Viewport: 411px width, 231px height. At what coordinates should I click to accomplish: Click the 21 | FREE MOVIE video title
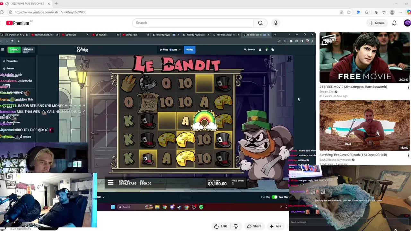coord(353,87)
